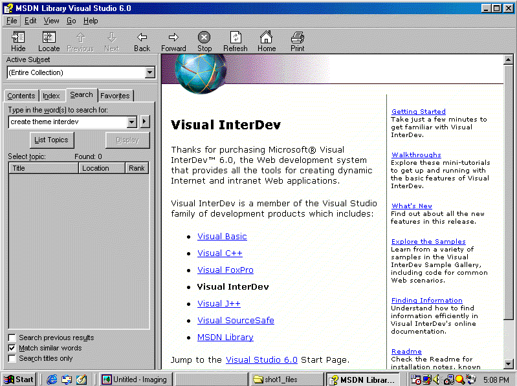Click the scrollbar up arrow
The width and height of the screenshot is (517, 386).
pyautogui.click(x=508, y=60)
